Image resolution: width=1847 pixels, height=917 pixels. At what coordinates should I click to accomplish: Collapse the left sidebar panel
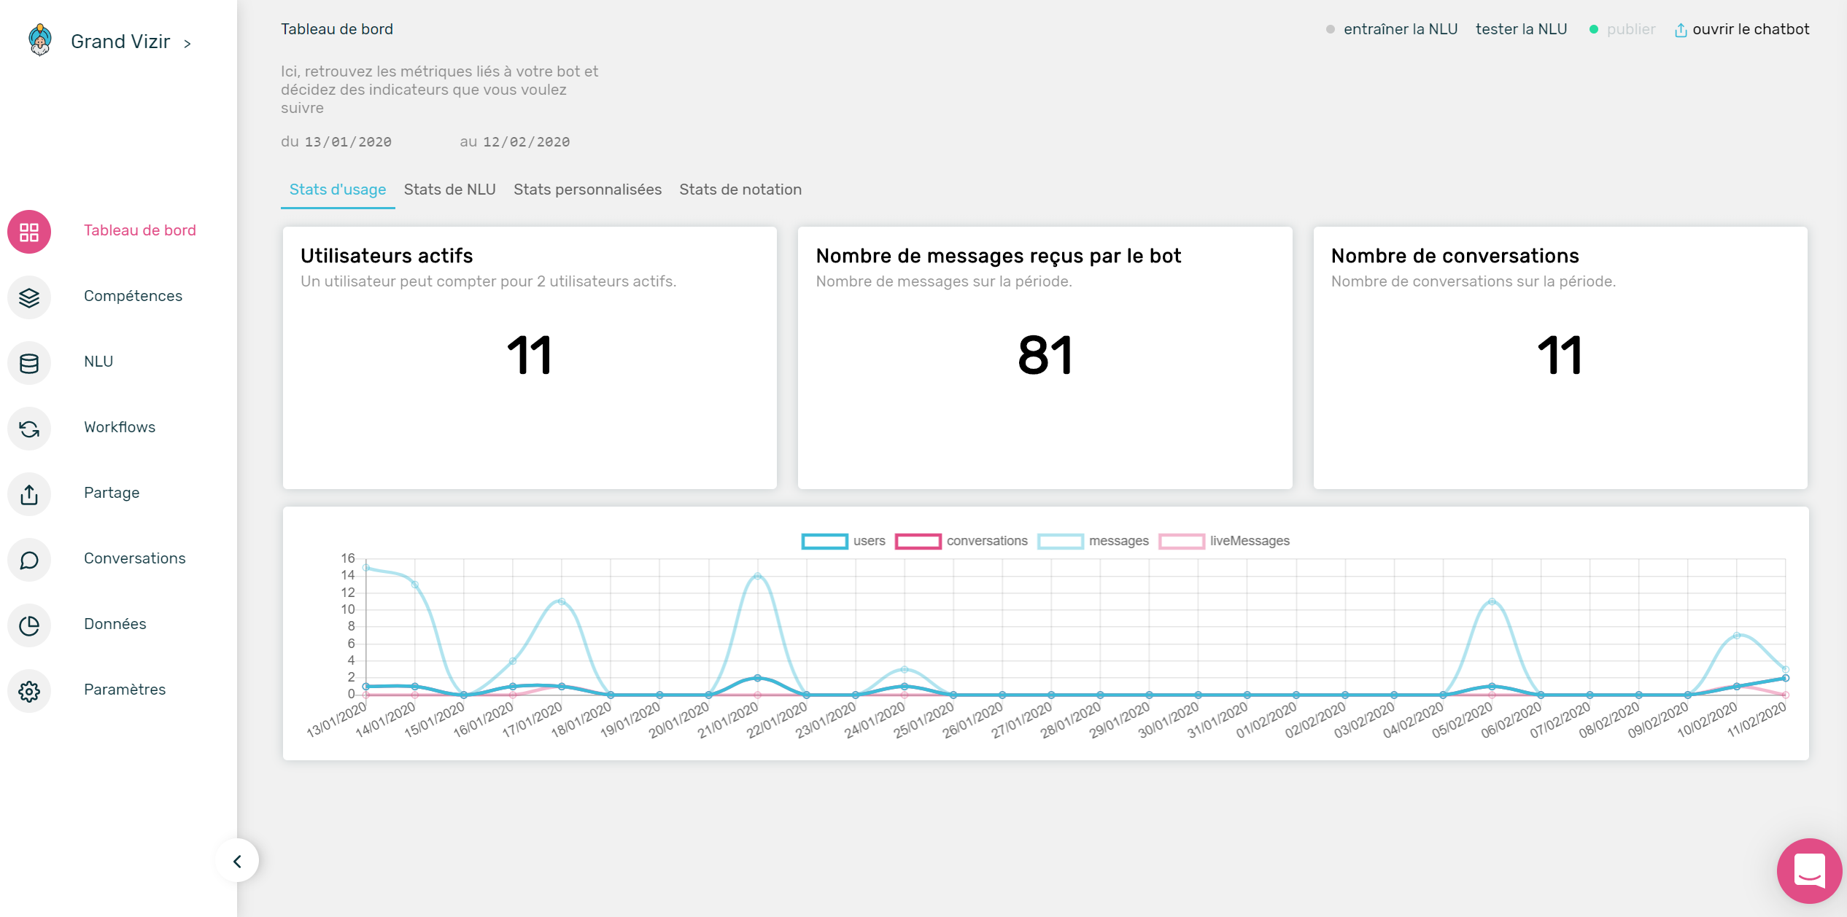(x=237, y=862)
